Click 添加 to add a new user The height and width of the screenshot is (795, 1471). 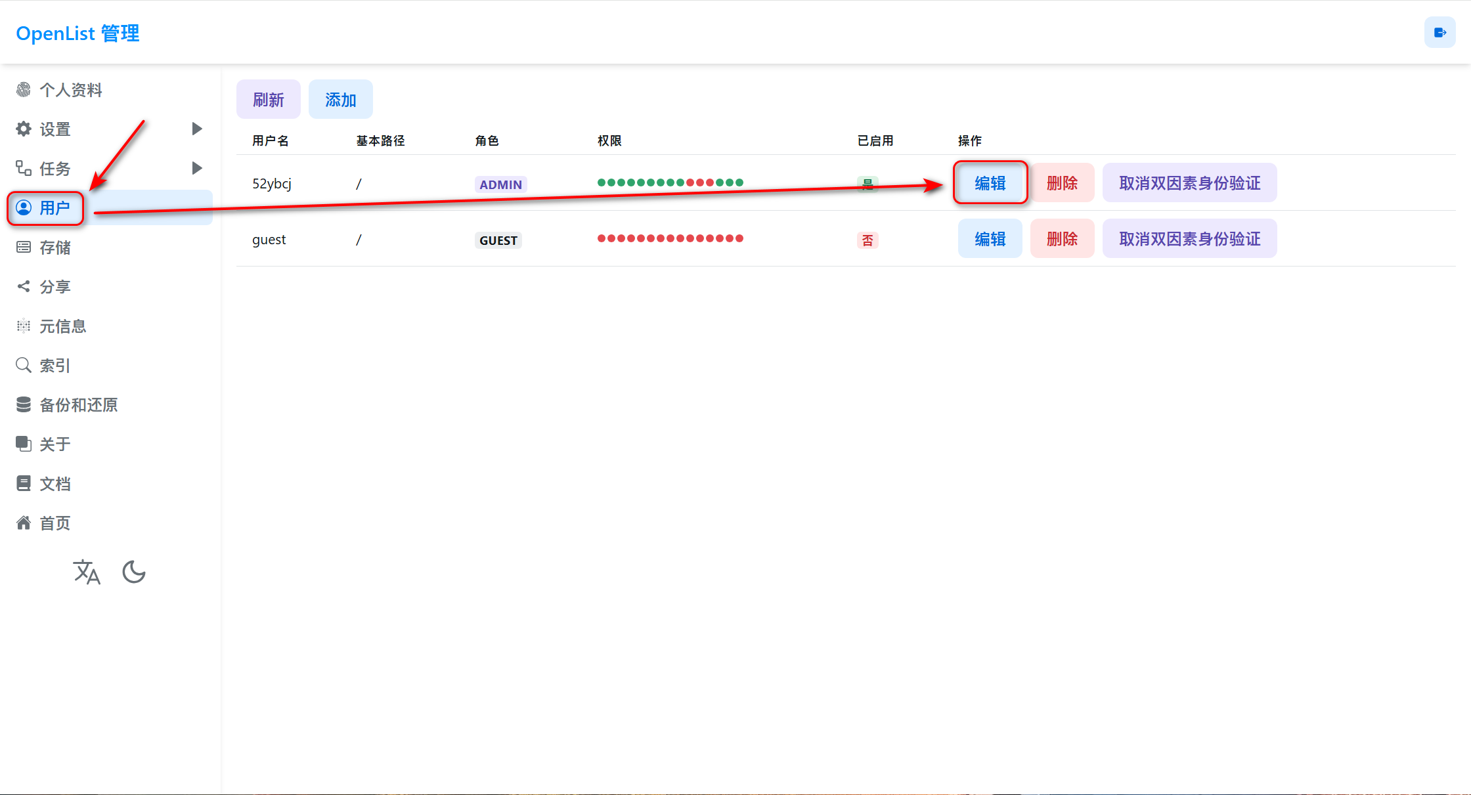pyautogui.click(x=340, y=99)
